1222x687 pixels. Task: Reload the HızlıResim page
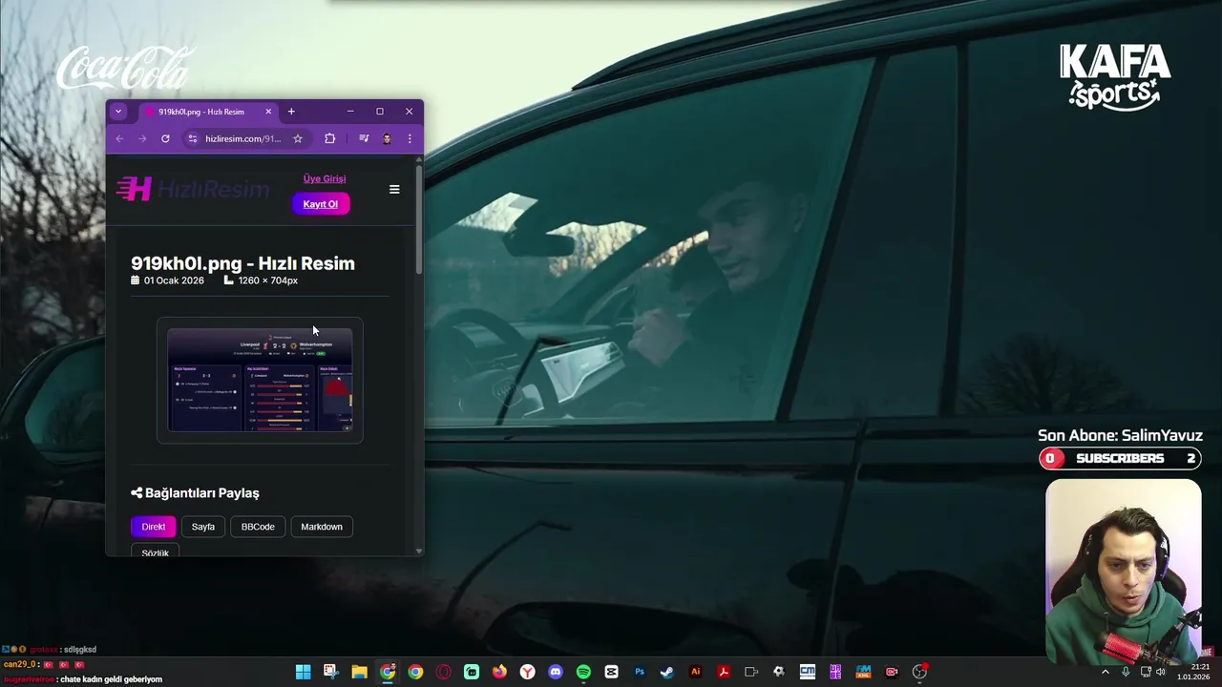click(165, 138)
